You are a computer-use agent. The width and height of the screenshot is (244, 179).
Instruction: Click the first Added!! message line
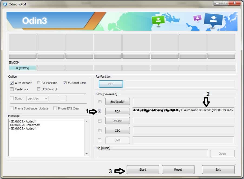23,121
